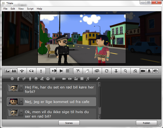The height and width of the screenshot is (128, 163).
Task: Add a camera move action
Action: coord(70,79)
